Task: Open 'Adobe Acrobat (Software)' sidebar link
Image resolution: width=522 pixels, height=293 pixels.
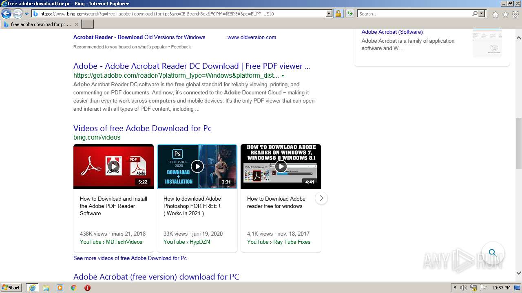Action: [x=392, y=32]
